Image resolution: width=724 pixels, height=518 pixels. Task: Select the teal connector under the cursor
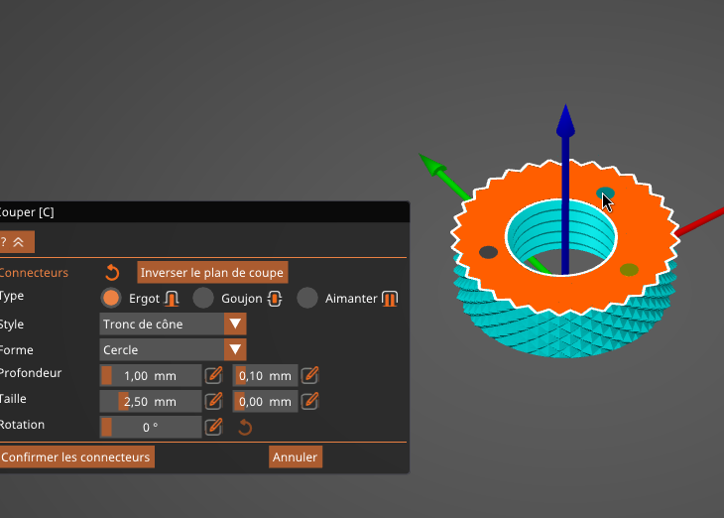[x=604, y=193]
